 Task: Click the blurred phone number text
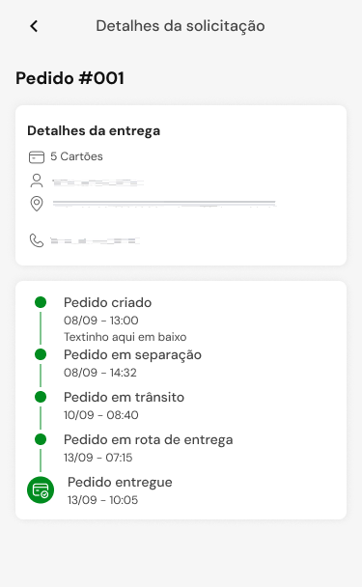click(96, 240)
